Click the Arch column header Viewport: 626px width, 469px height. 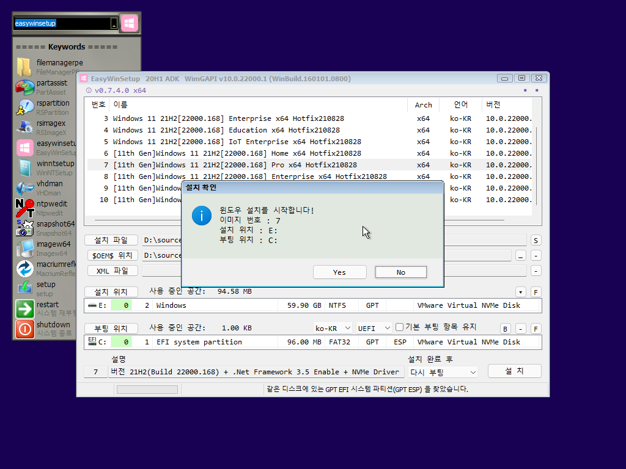click(423, 104)
